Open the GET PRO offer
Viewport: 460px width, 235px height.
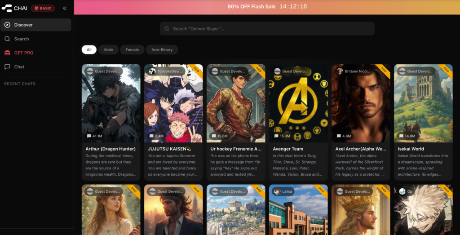[x=36, y=53]
